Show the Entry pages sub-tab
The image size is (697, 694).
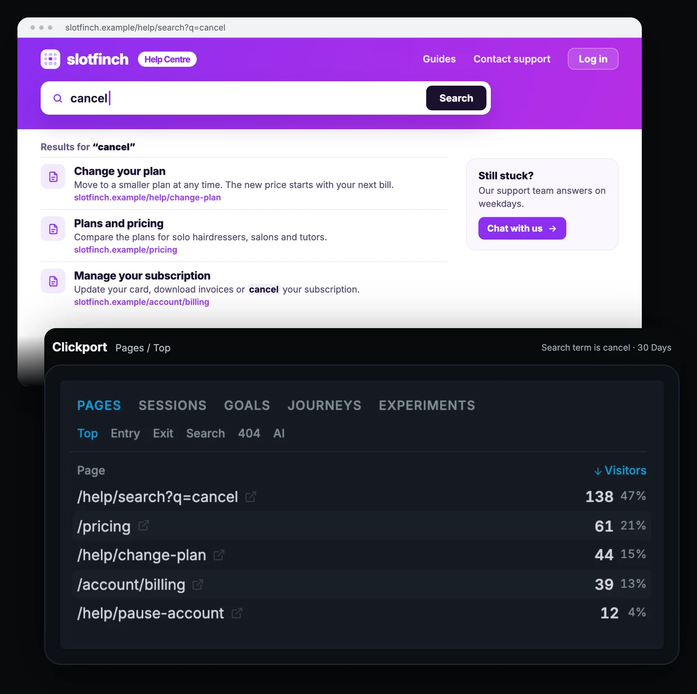[125, 434]
